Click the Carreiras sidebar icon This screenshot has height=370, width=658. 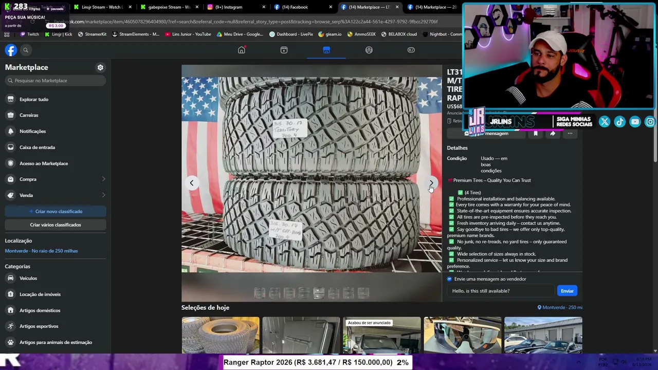[x=10, y=115]
